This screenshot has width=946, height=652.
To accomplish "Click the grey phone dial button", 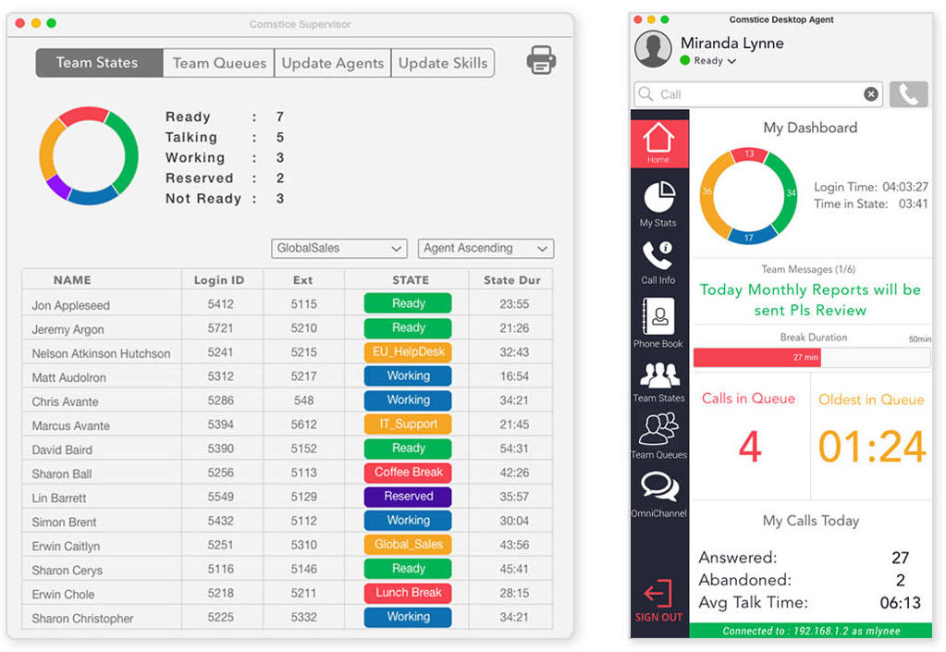I will [x=909, y=94].
